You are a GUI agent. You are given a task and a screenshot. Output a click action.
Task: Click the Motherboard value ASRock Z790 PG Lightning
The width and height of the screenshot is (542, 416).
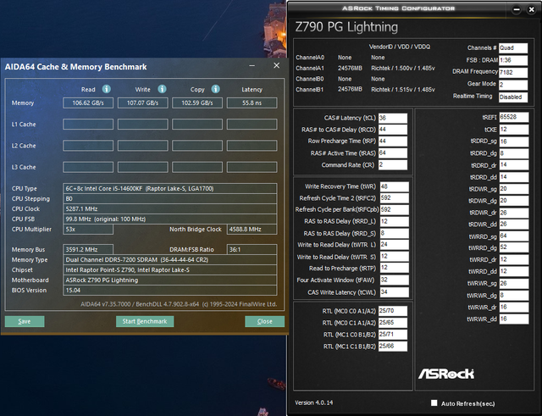pyautogui.click(x=170, y=280)
